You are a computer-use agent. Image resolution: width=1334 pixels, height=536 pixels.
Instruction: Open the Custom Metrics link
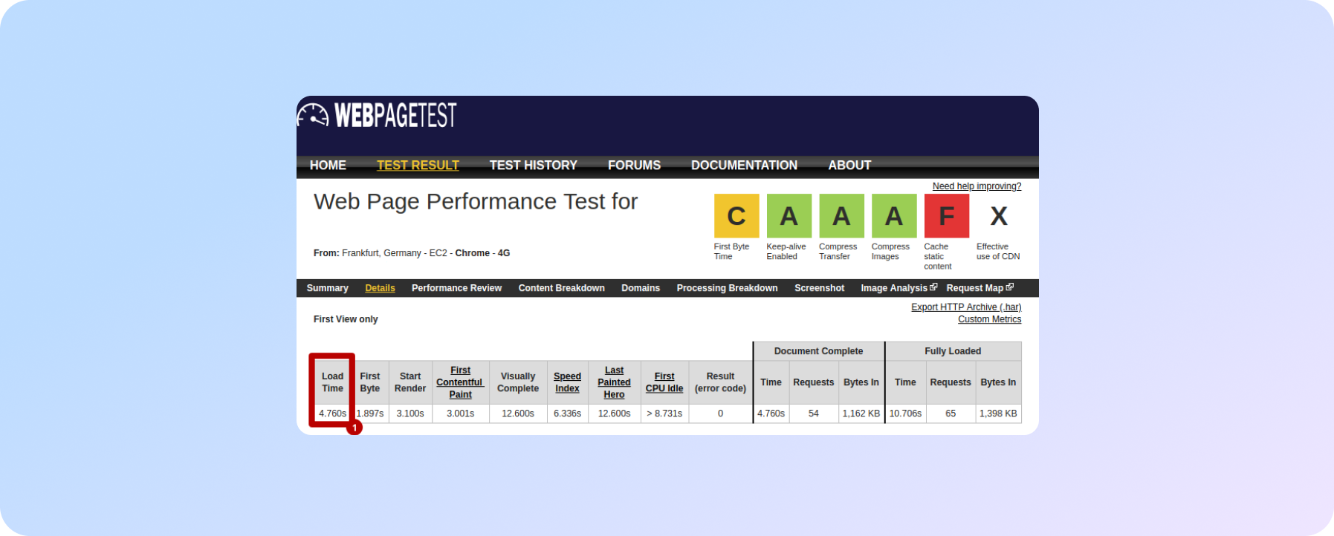tap(989, 319)
